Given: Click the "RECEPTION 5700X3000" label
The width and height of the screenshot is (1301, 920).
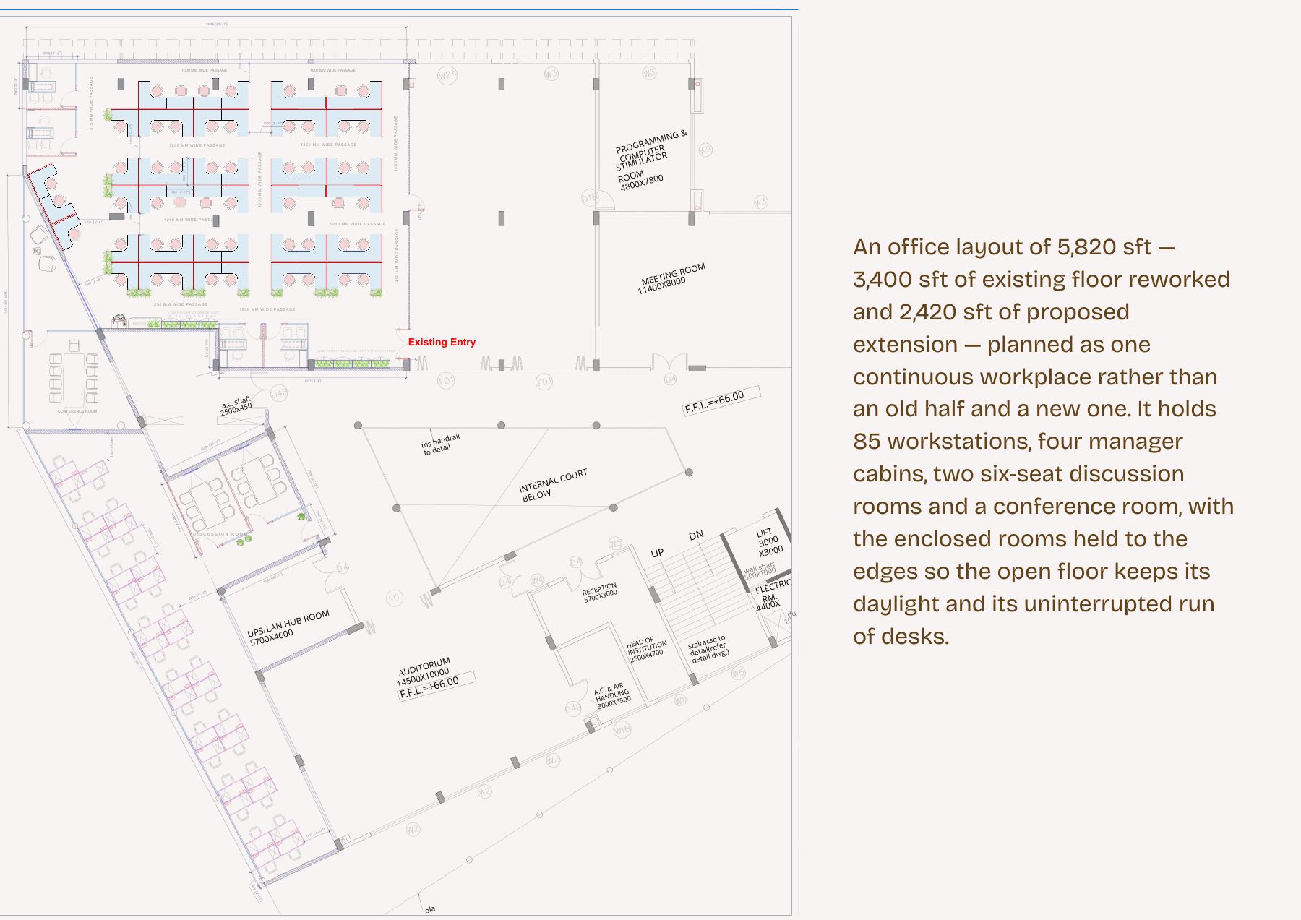Looking at the screenshot, I should 600,593.
